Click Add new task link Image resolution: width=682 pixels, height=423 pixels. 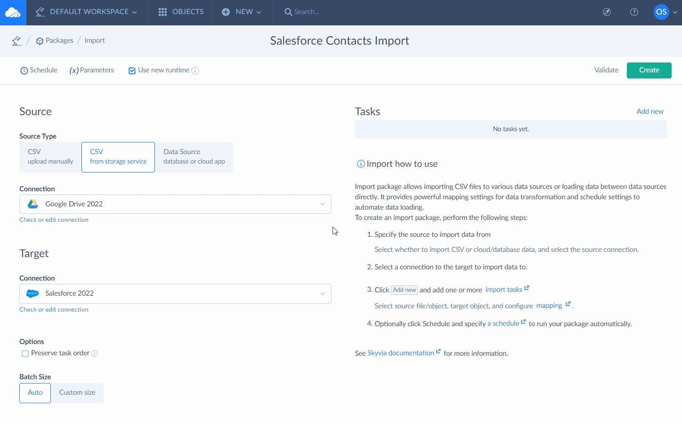pyautogui.click(x=650, y=111)
